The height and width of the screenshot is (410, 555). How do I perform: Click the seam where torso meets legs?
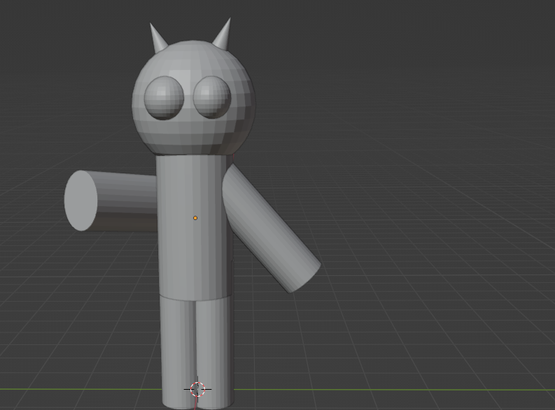(x=195, y=296)
